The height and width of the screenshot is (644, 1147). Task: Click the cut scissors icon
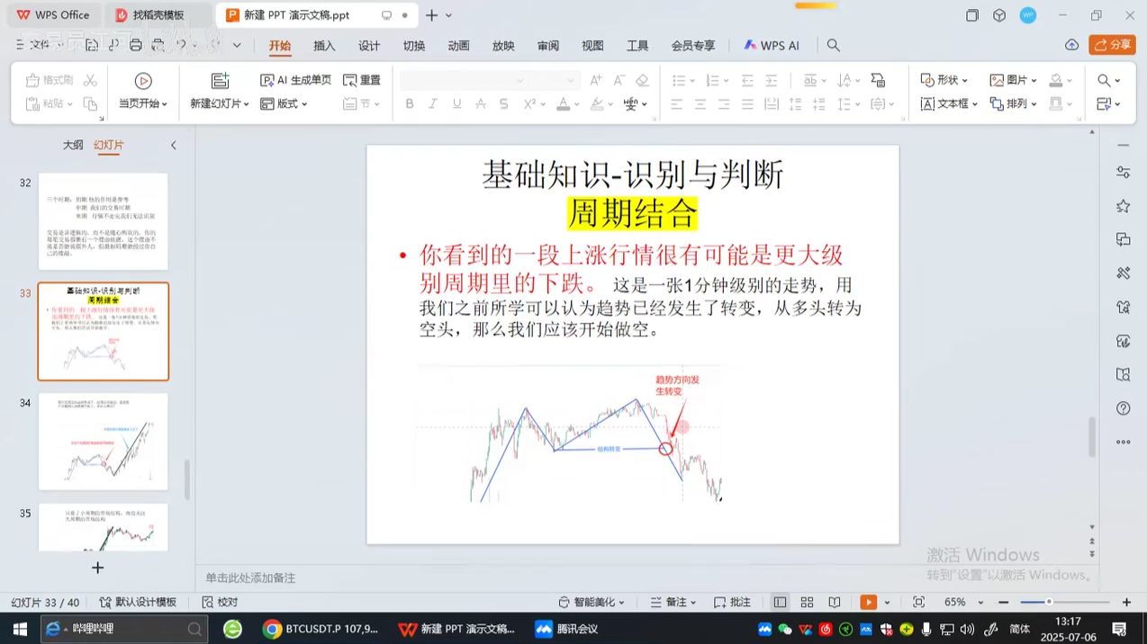coord(90,80)
